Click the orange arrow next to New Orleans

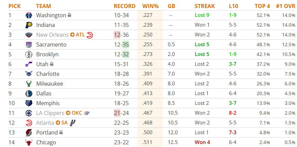(x=72, y=35)
